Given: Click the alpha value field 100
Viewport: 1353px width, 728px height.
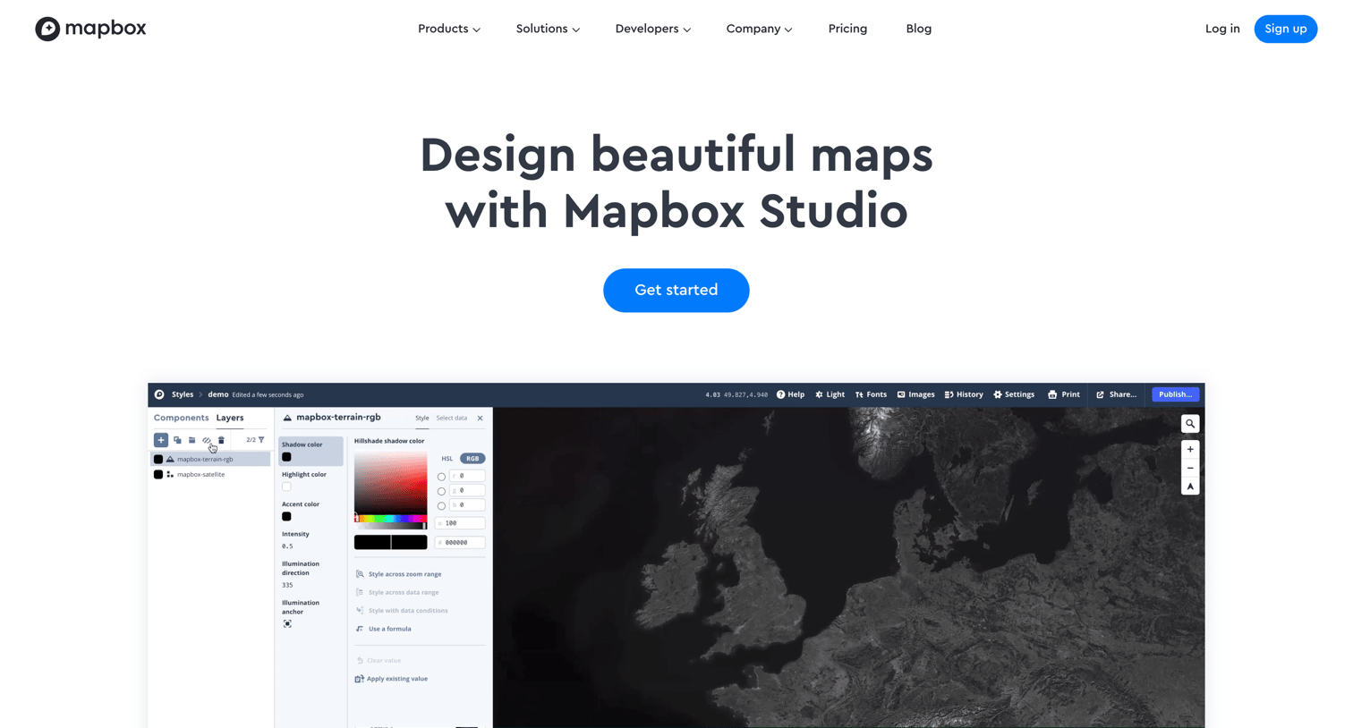Looking at the screenshot, I should (460, 523).
